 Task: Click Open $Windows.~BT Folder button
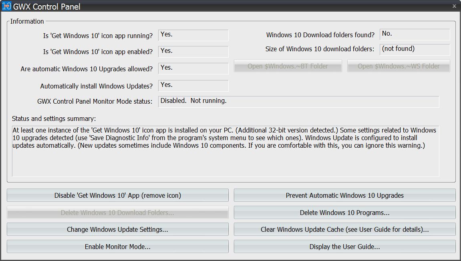pos(288,66)
